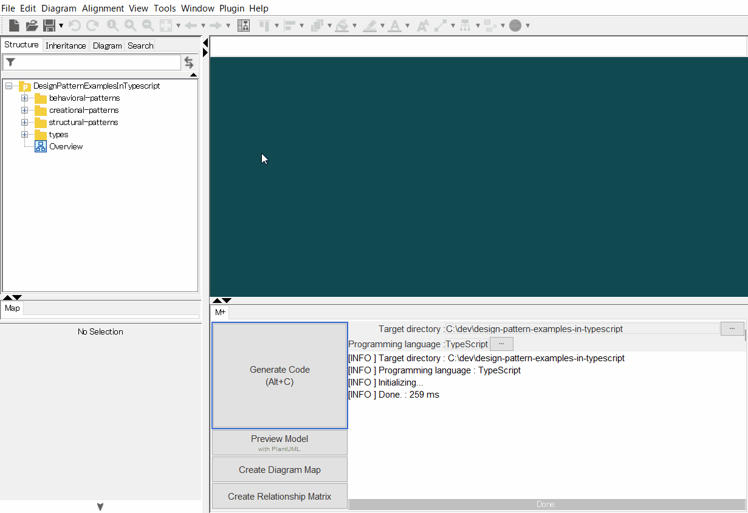Select the fill color bucket icon

(x=342, y=25)
